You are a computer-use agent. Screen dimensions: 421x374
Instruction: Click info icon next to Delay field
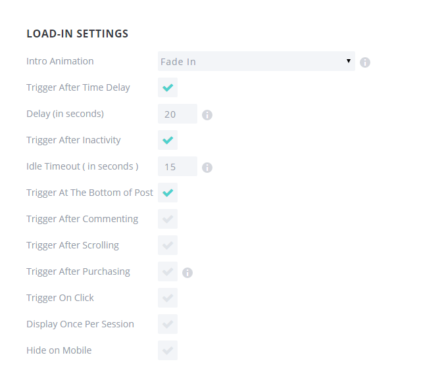point(207,115)
